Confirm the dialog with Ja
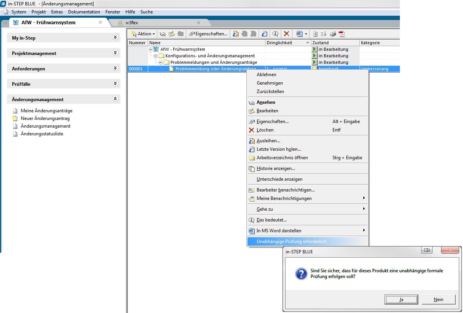Viewport: 463px width, 313px height. pos(401,300)
